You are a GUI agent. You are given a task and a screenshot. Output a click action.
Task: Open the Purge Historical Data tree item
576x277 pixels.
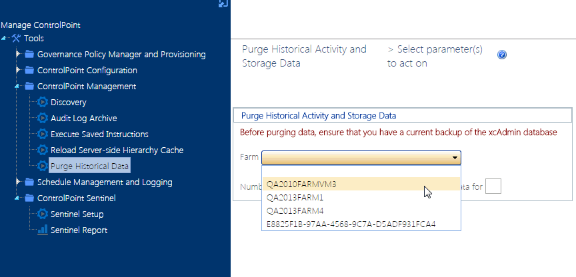pyautogui.click(x=90, y=166)
